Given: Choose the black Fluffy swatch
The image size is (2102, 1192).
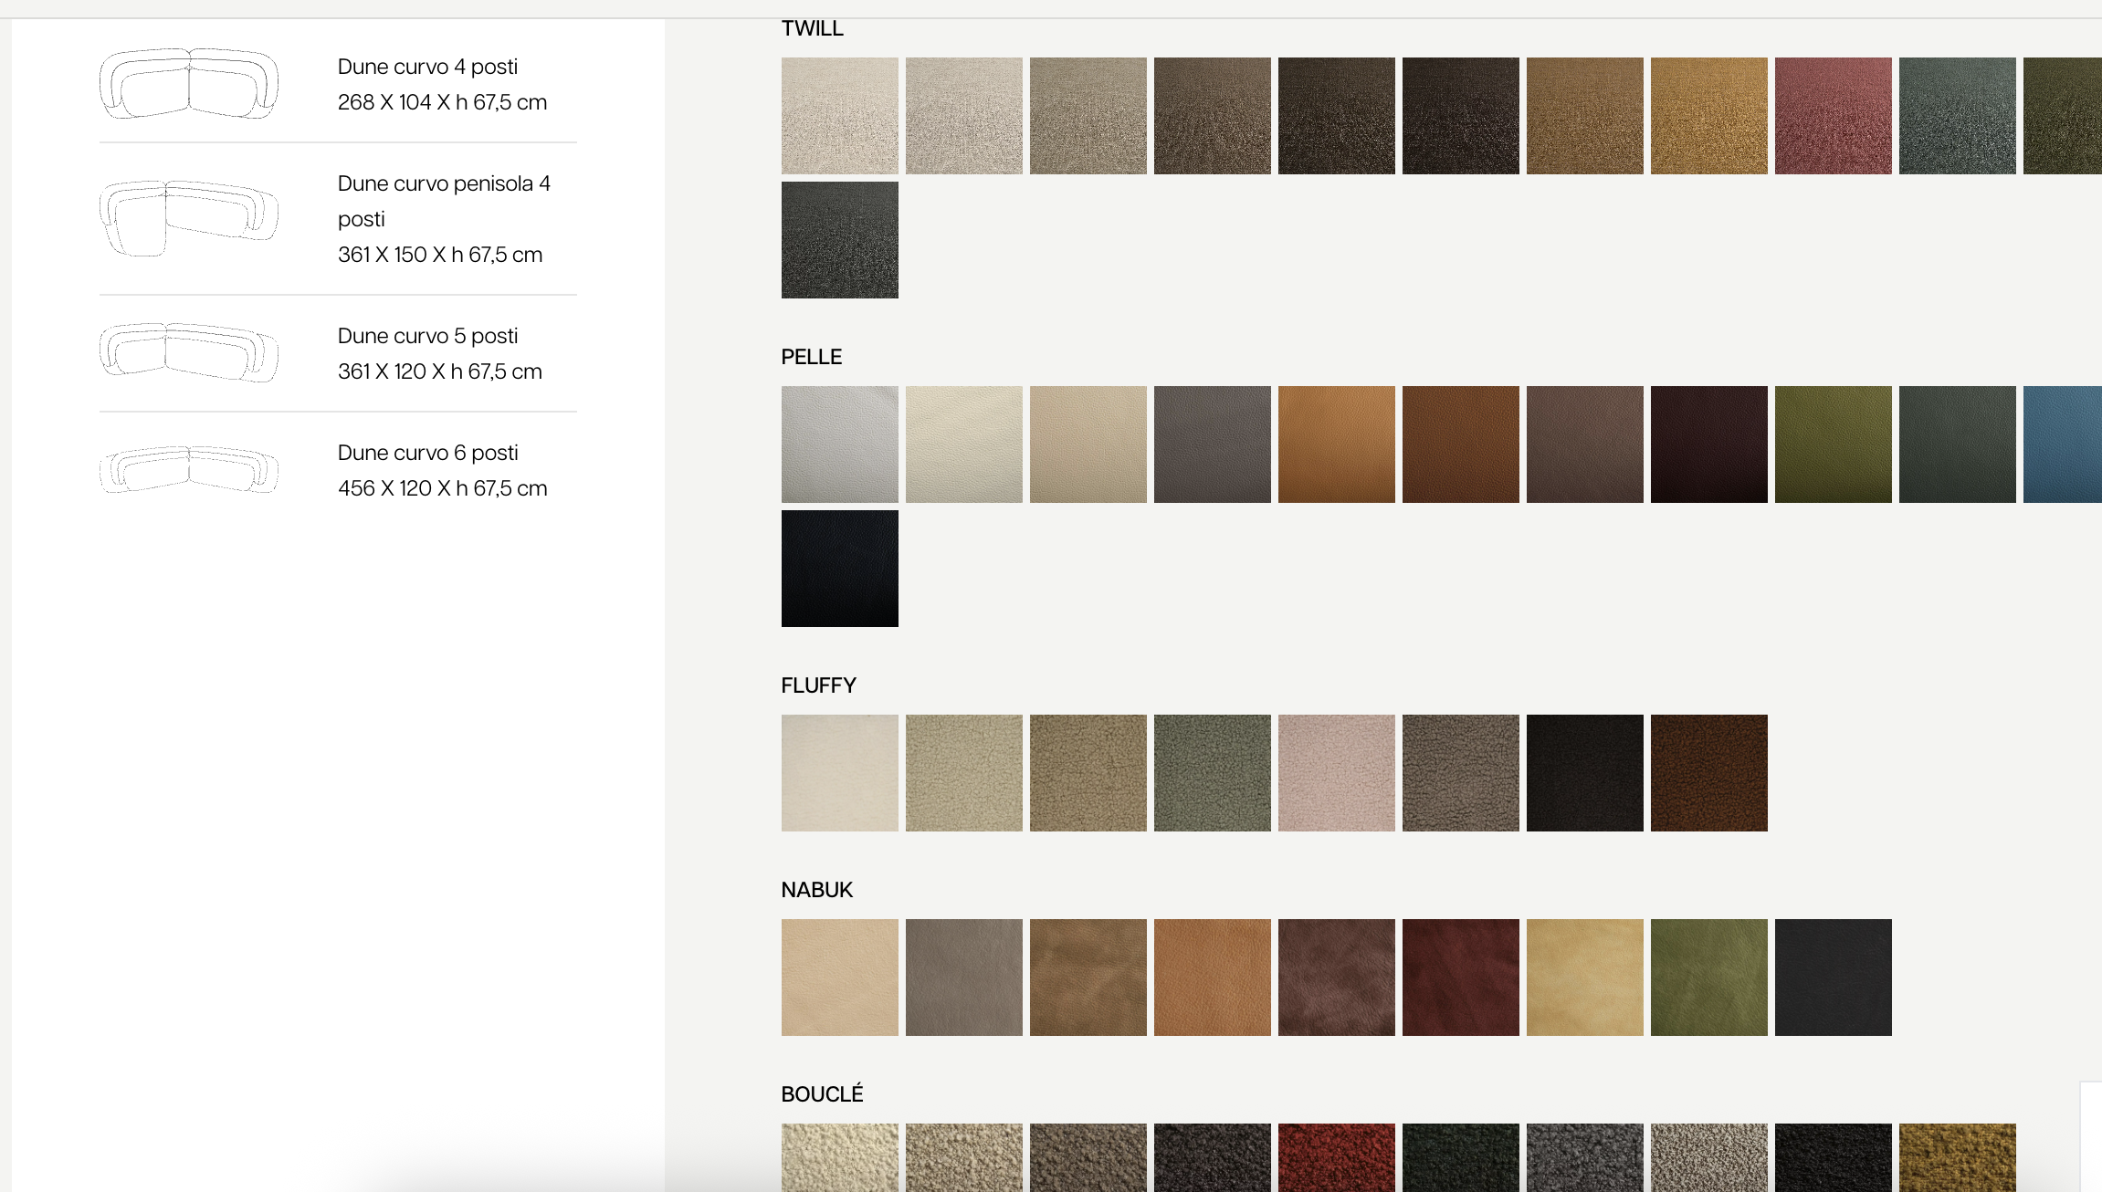Looking at the screenshot, I should (1585, 773).
